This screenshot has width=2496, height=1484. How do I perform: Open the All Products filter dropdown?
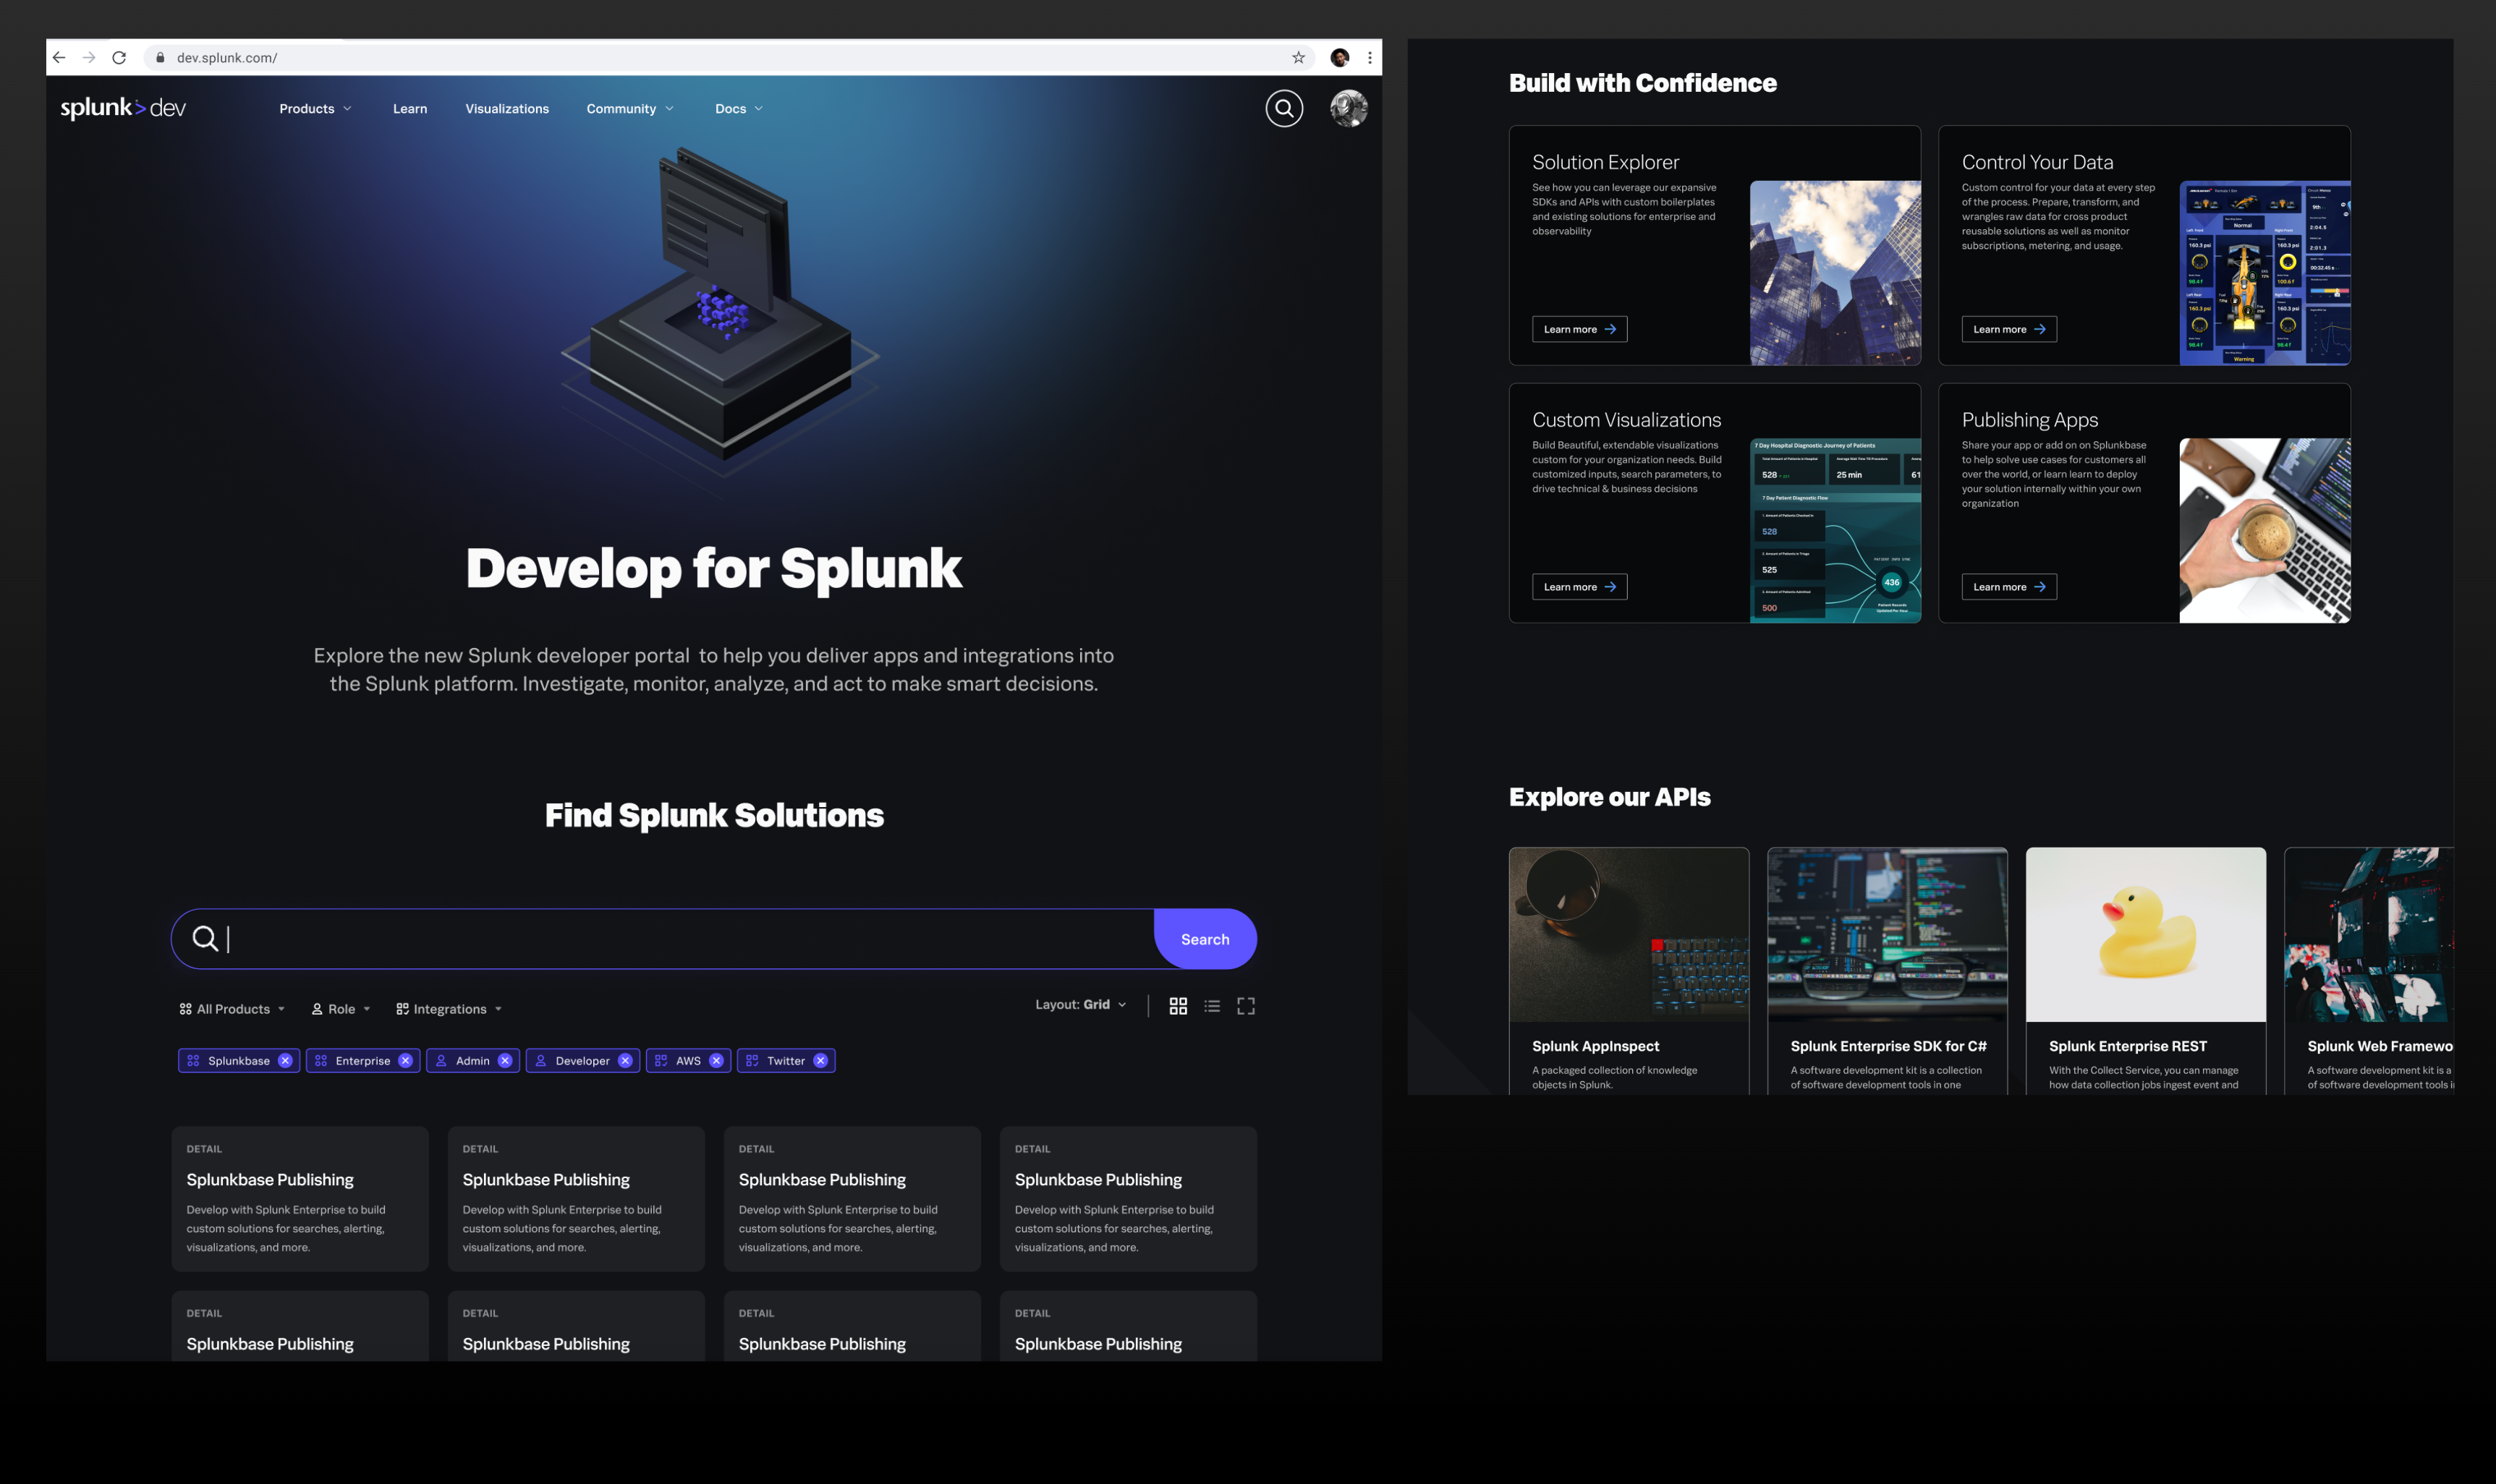pos(232,1009)
